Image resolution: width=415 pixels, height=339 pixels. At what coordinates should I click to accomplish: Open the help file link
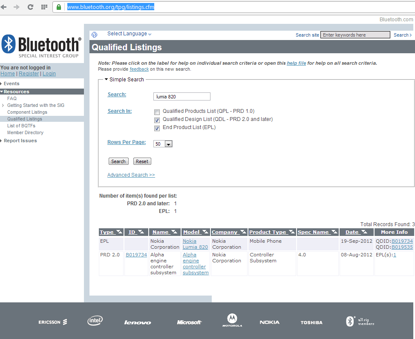coord(297,63)
